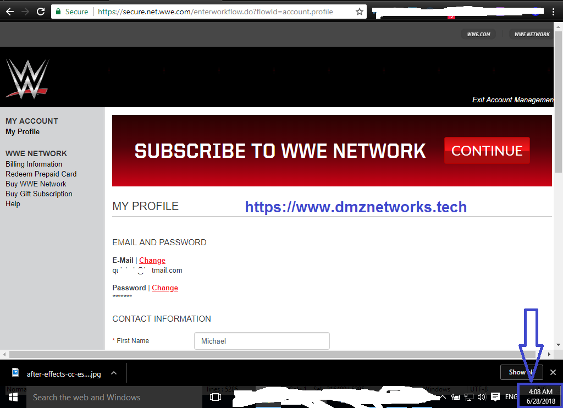Viewport: 563px width, 408px height.
Task: Close the downloads bar
Action: tap(553, 372)
